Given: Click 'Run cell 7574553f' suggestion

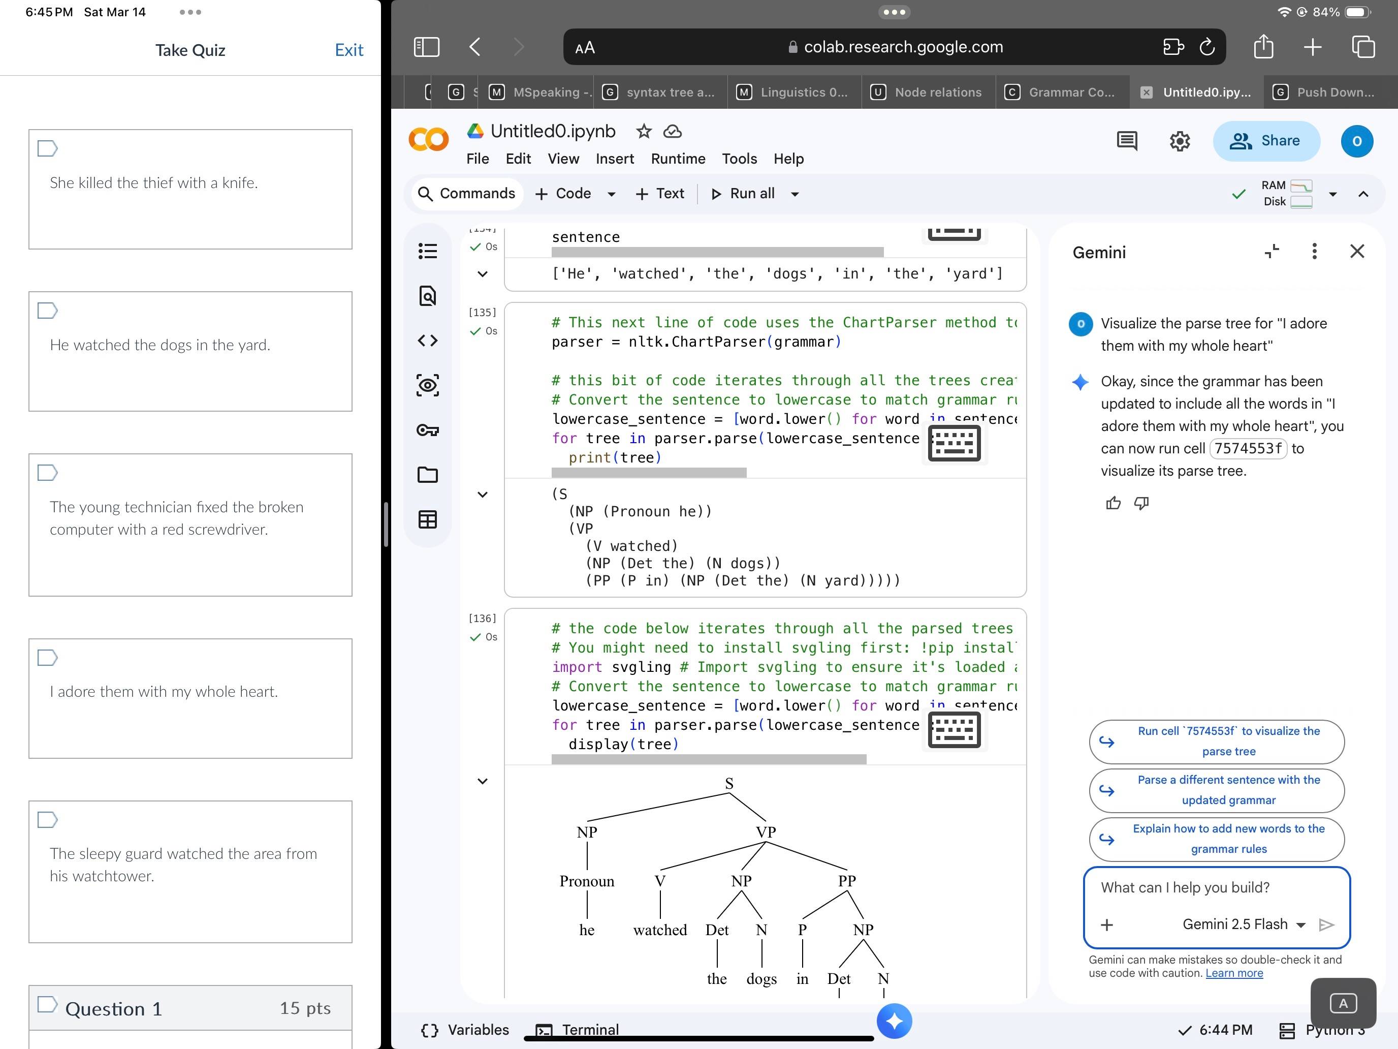Looking at the screenshot, I should [x=1217, y=741].
